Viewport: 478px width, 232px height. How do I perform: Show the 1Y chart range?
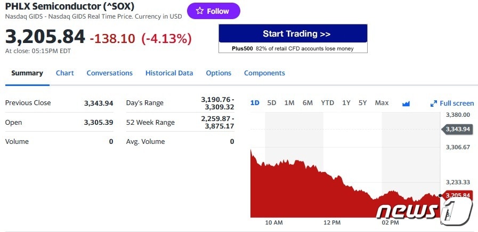(x=346, y=103)
